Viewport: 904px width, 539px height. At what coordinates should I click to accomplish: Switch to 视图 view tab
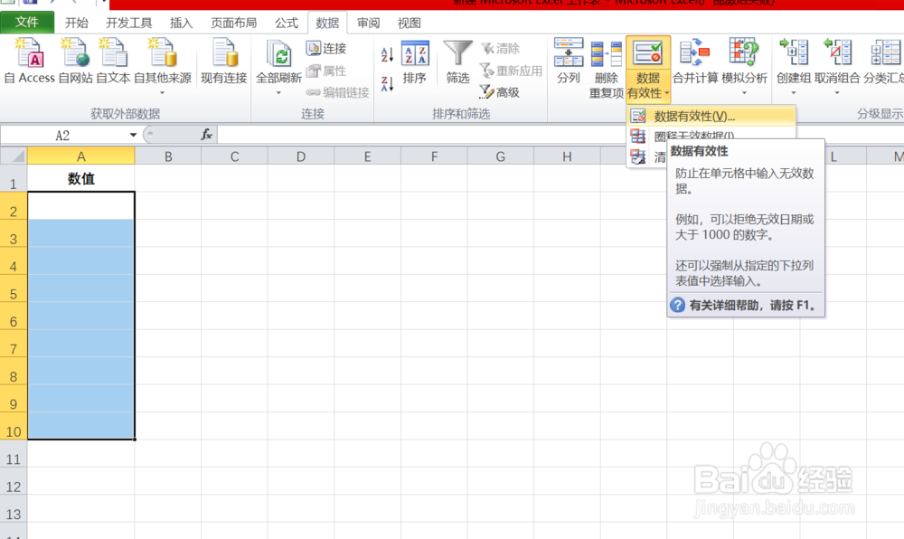click(x=409, y=23)
